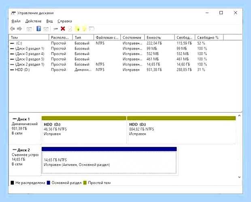Sort by the Файловая с... column header
The width and height of the screenshot is (251, 202).
pos(107,38)
